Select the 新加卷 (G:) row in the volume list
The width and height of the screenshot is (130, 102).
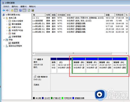click(x=80, y=29)
